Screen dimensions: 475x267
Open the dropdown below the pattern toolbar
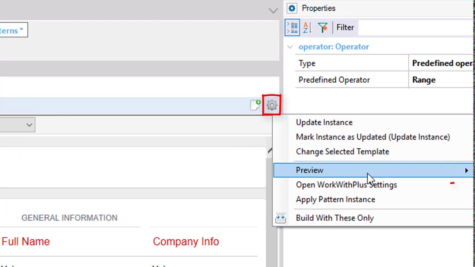tap(29, 125)
